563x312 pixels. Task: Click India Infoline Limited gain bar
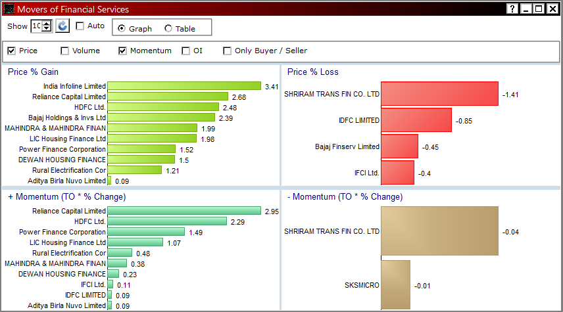click(x=184, y=86)
